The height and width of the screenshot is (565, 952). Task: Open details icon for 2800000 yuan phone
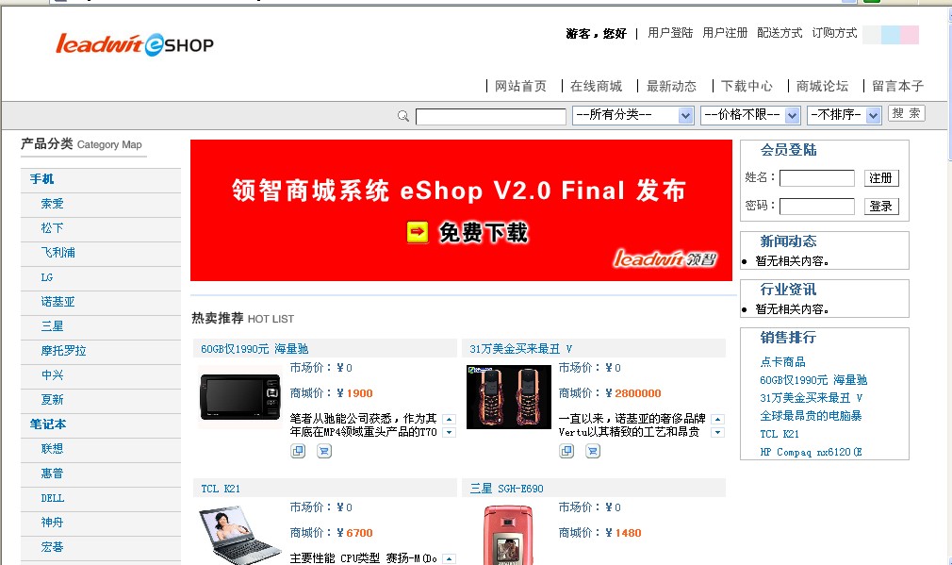point(566,452)
